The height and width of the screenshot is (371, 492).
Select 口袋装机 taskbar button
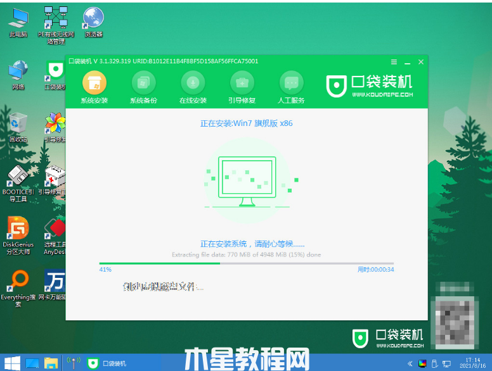point(107,363)
